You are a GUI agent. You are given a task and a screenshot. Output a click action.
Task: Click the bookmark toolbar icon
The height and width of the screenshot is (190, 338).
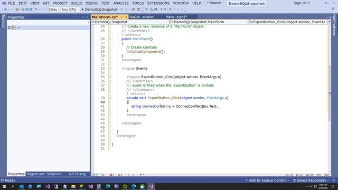[170, 9]
